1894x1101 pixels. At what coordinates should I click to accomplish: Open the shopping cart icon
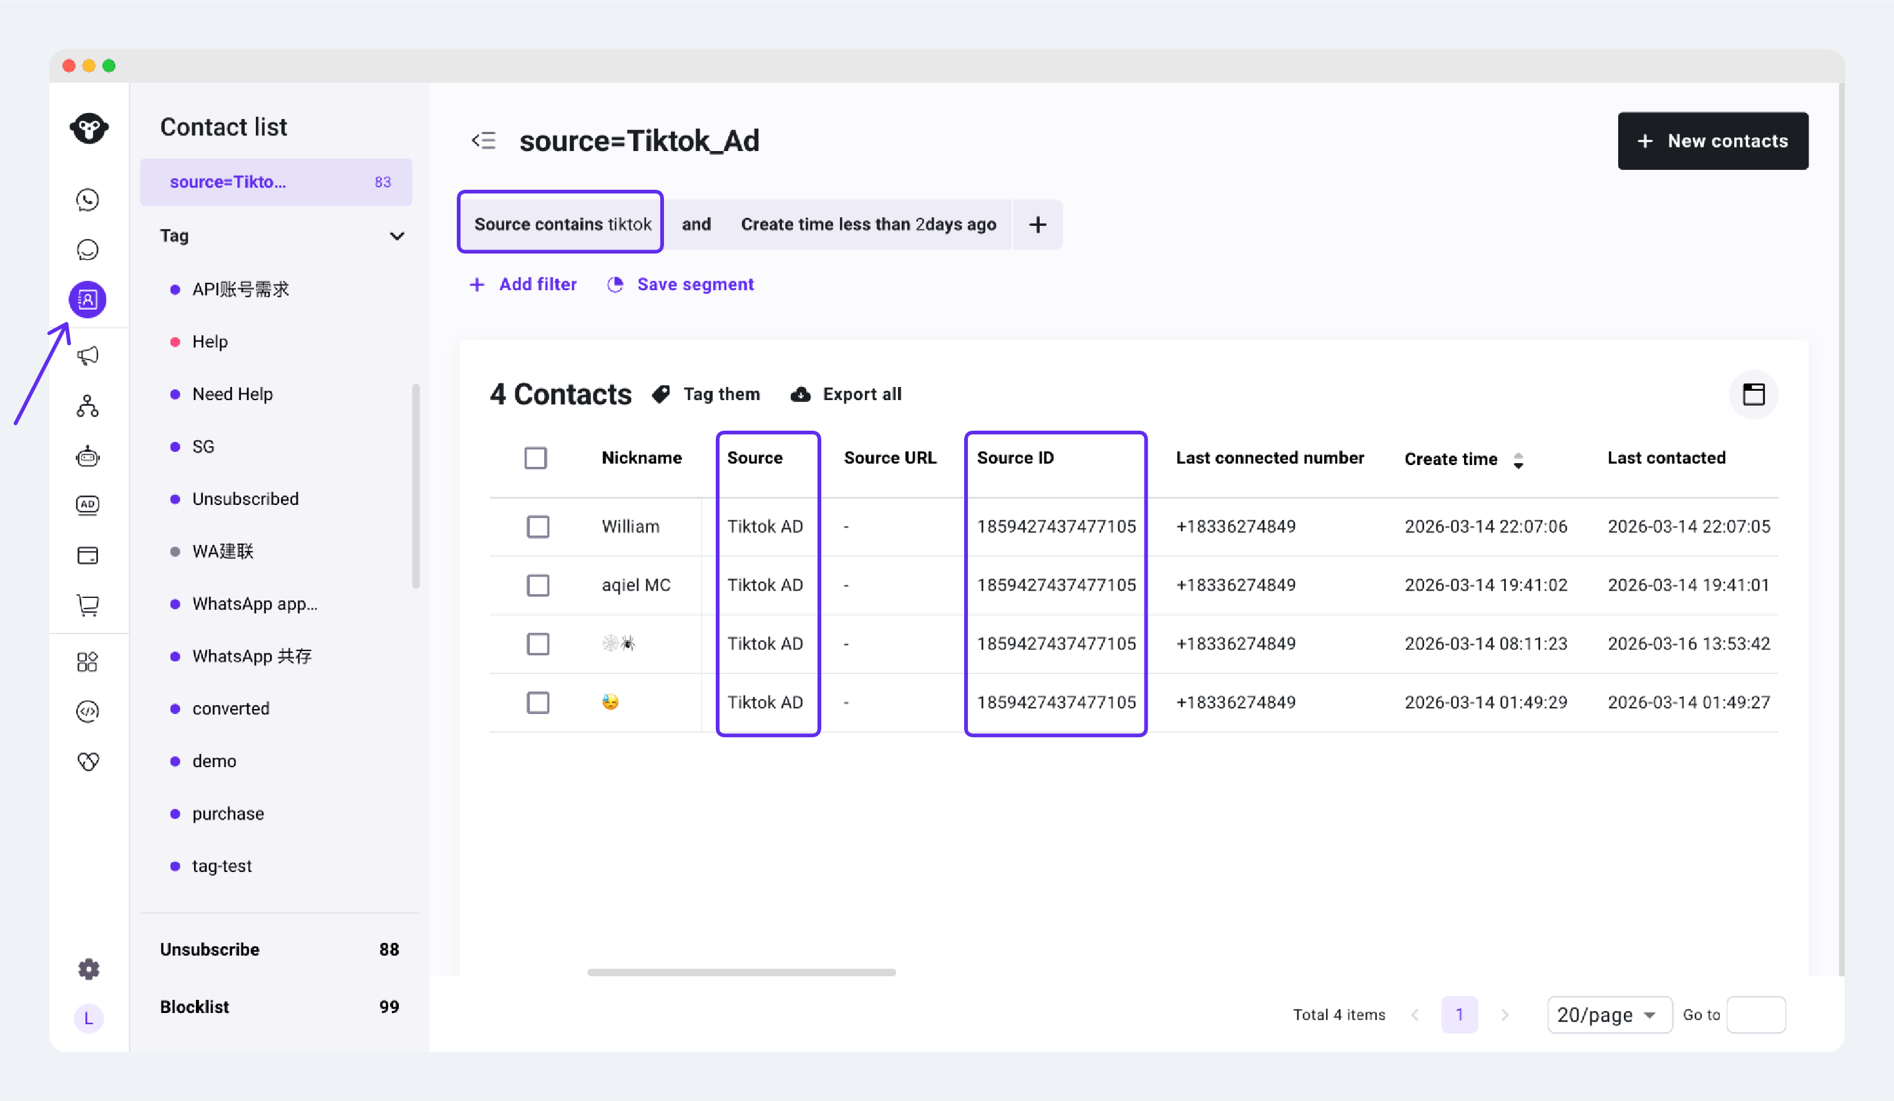(x=88, y=605)
